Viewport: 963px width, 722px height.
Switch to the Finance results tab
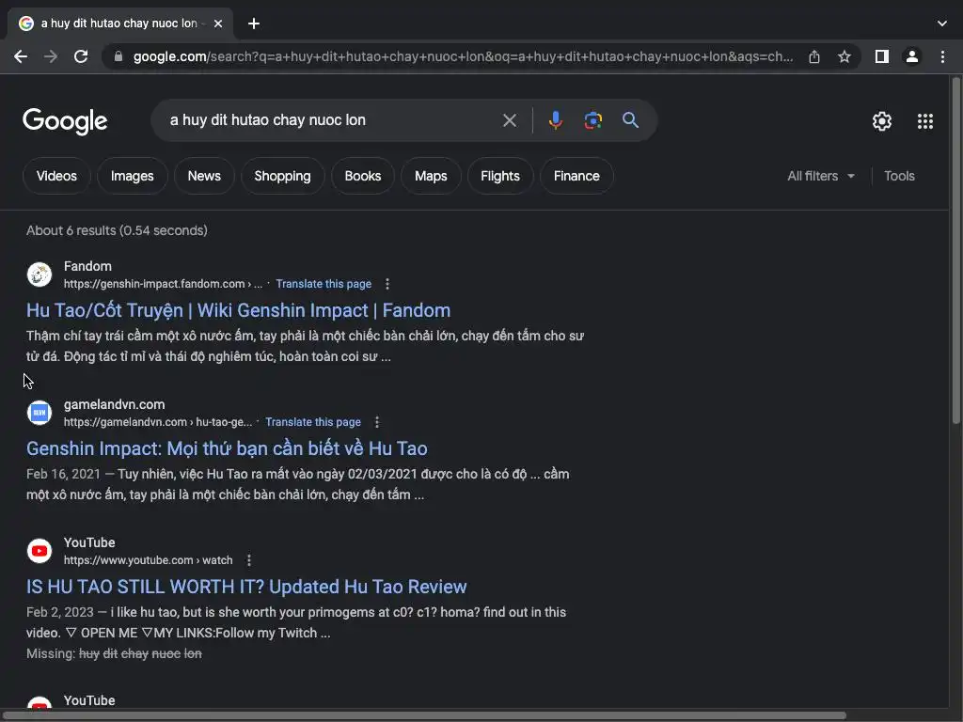click(x=576, y=176)
